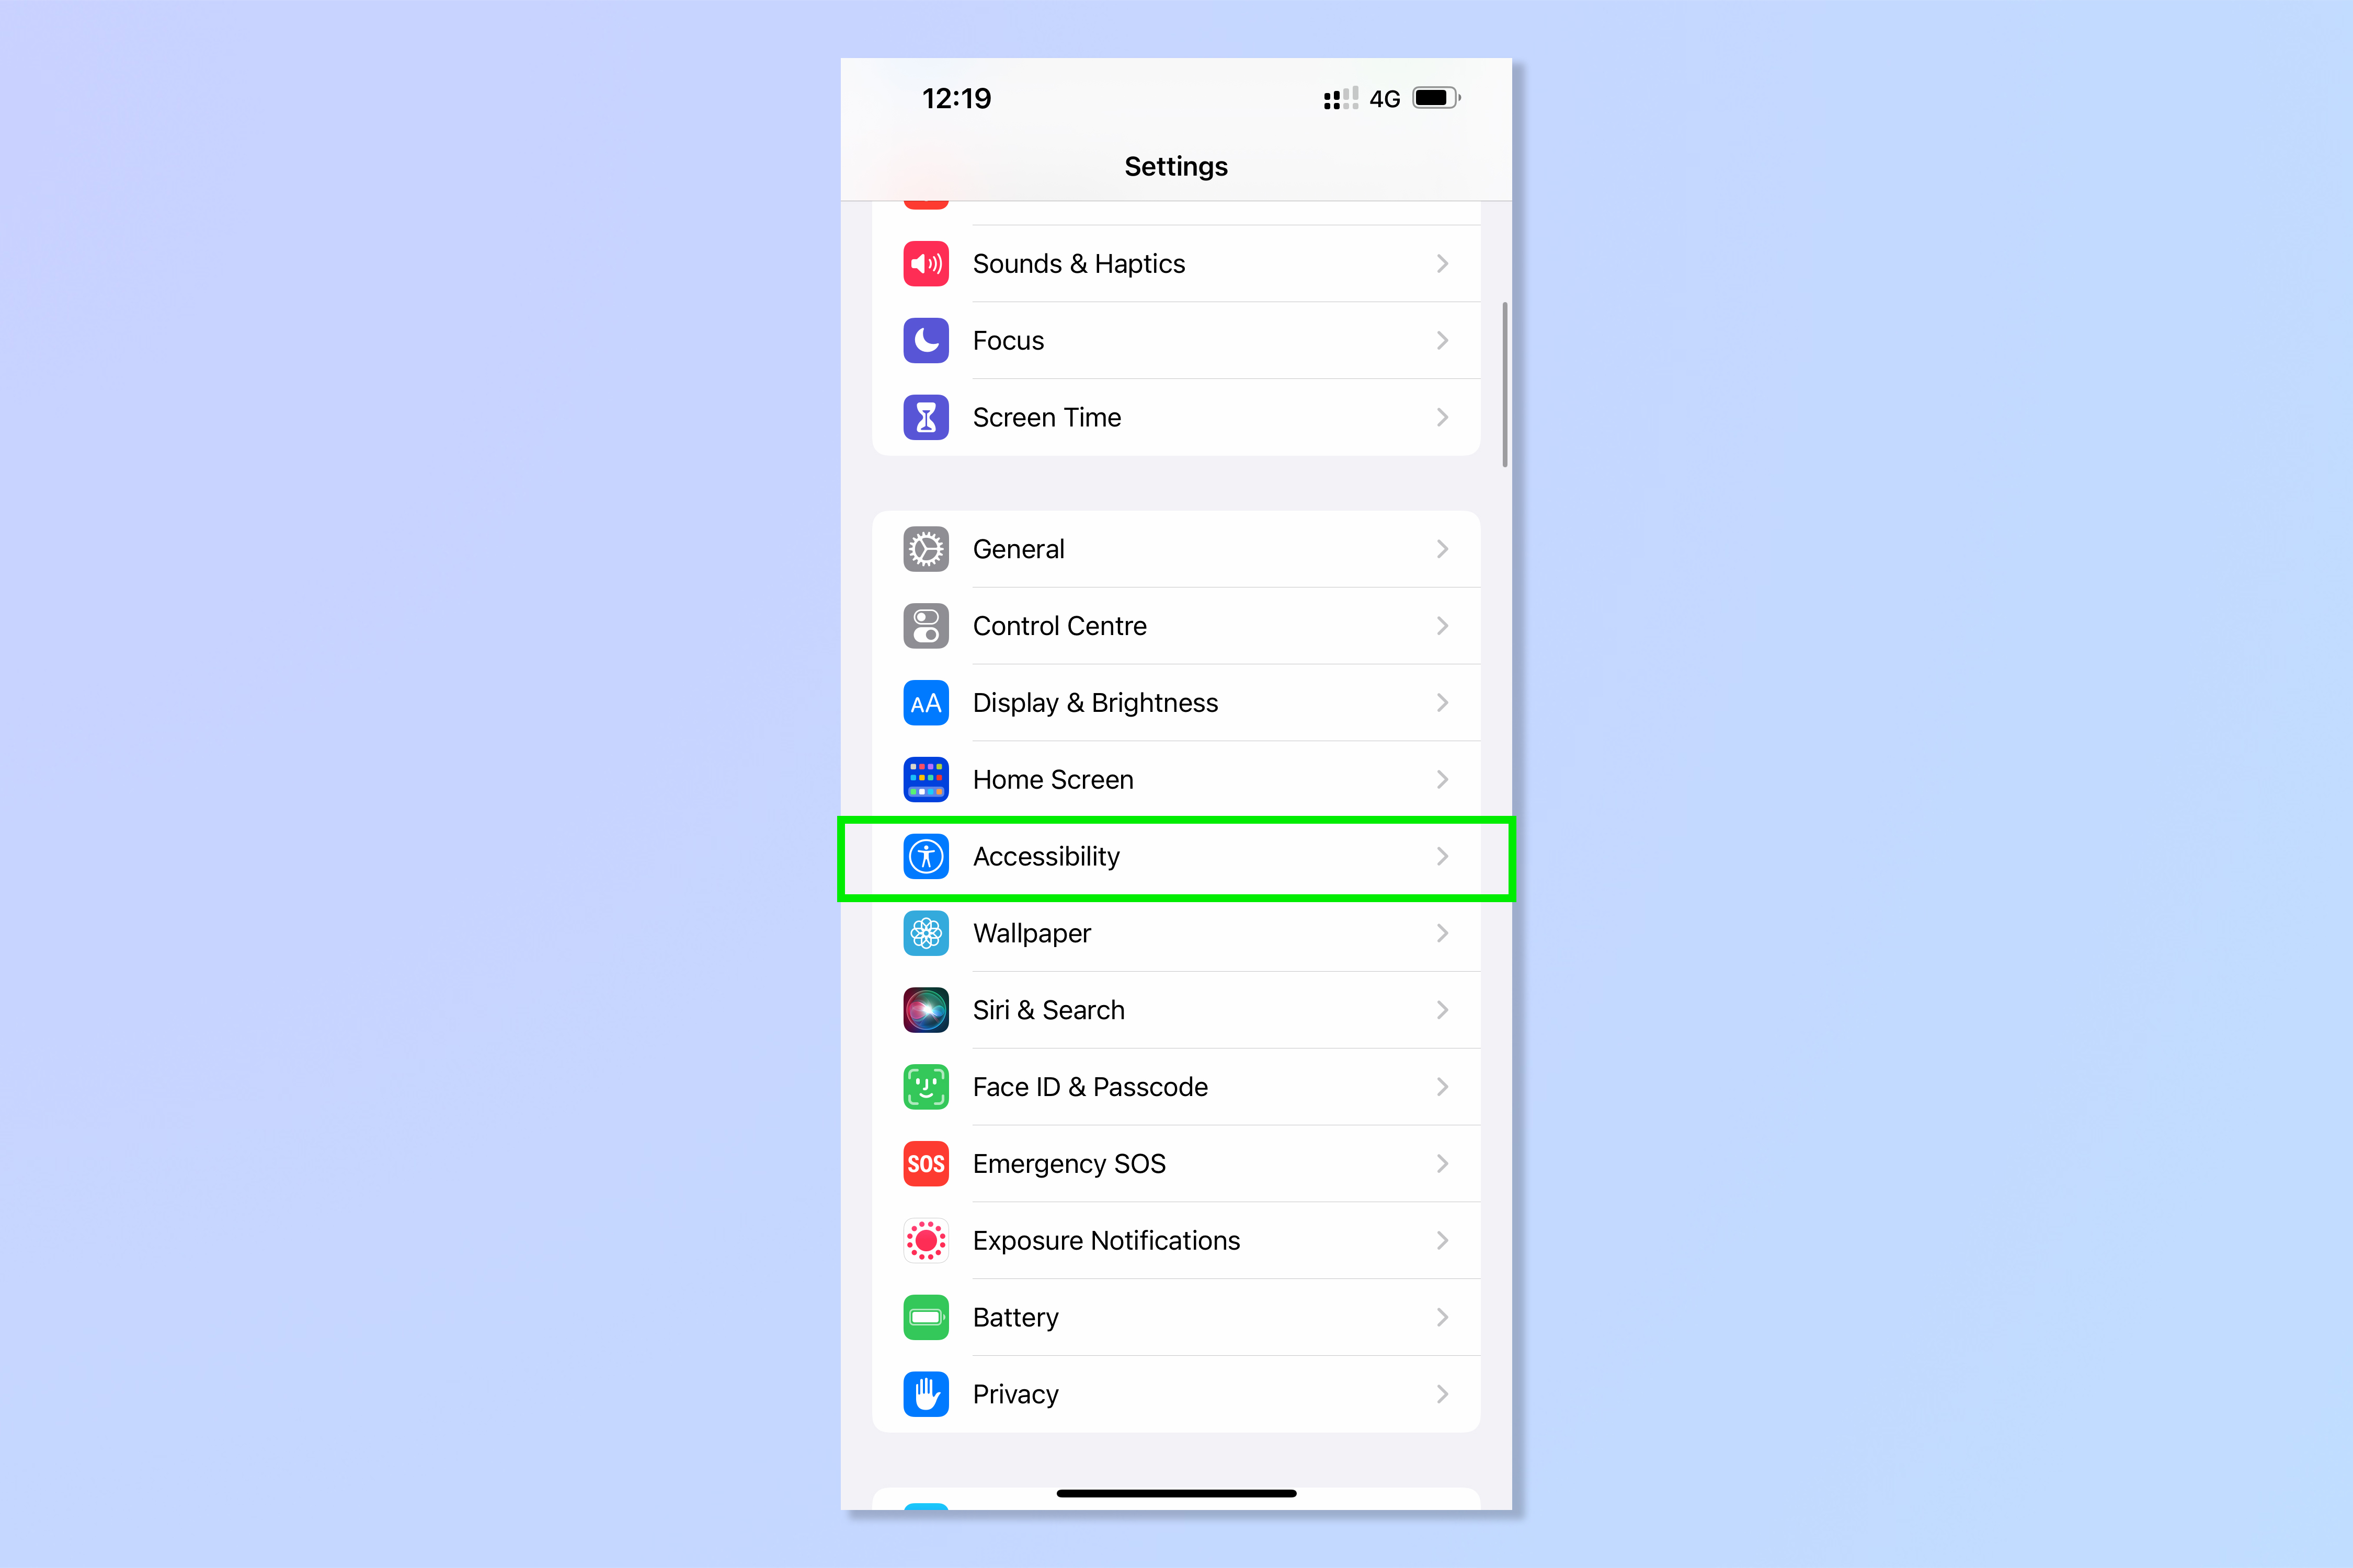2353x1568 pixels.
Task: Open Sounds & Haptics settings
Action: tap(1176, 262)
